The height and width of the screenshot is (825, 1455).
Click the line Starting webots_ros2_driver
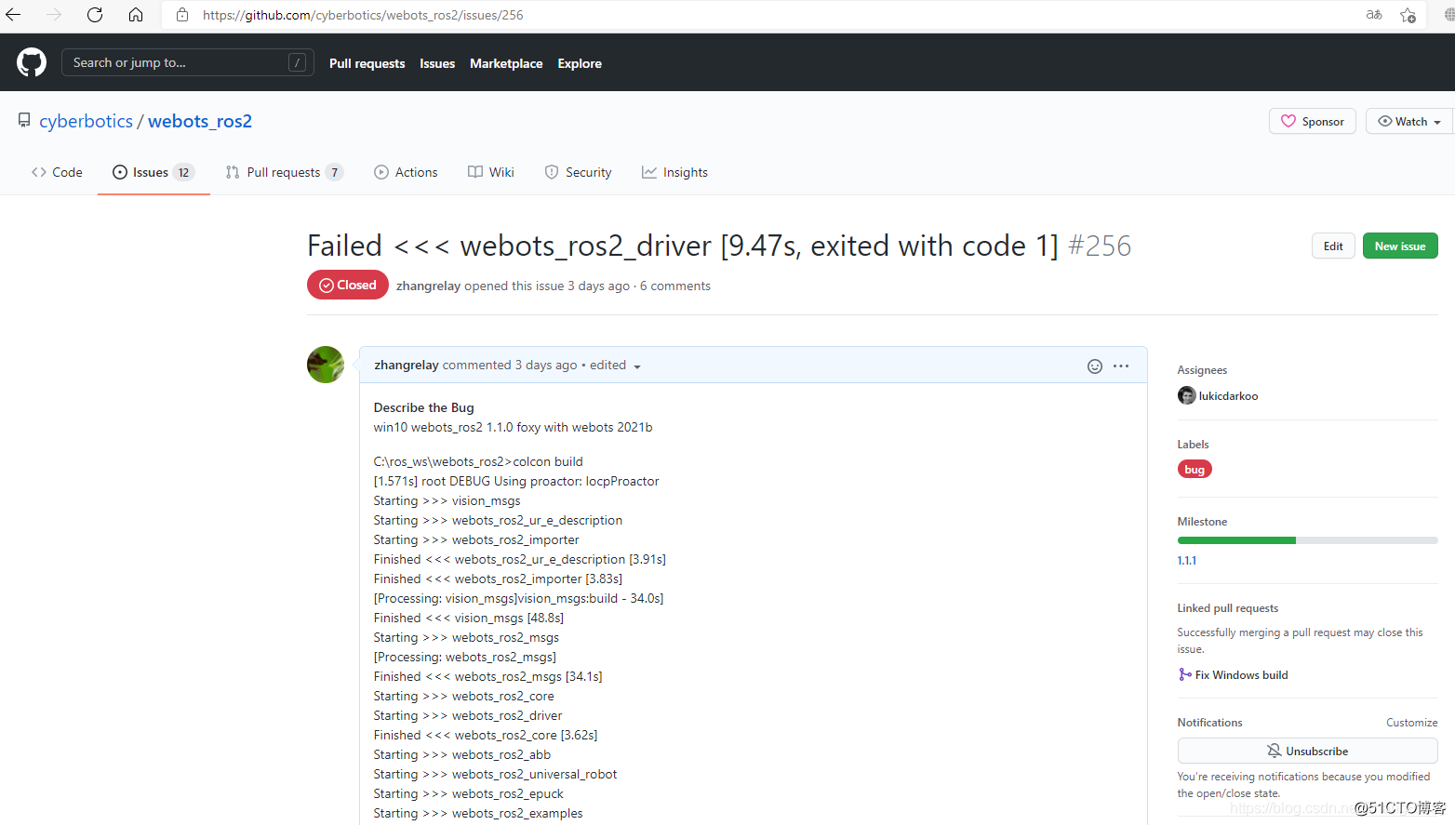coord(468,715)
